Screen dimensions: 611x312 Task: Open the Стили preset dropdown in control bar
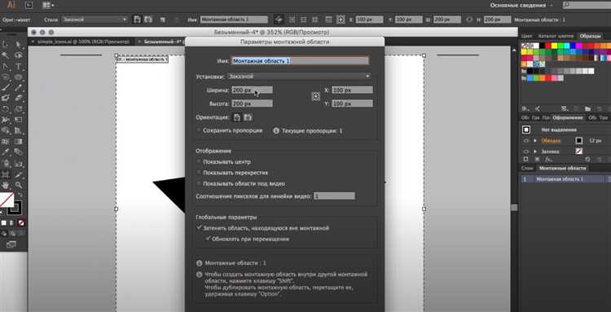(95, 20)
